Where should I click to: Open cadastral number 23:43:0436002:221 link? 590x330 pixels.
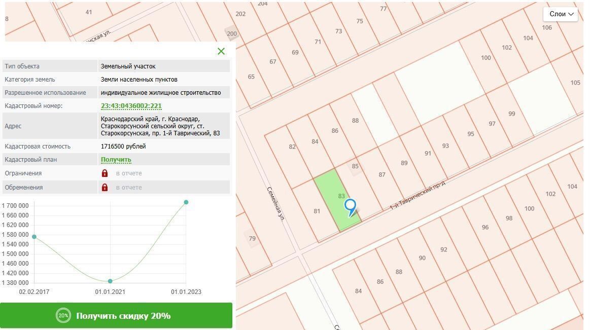(131, 106)
